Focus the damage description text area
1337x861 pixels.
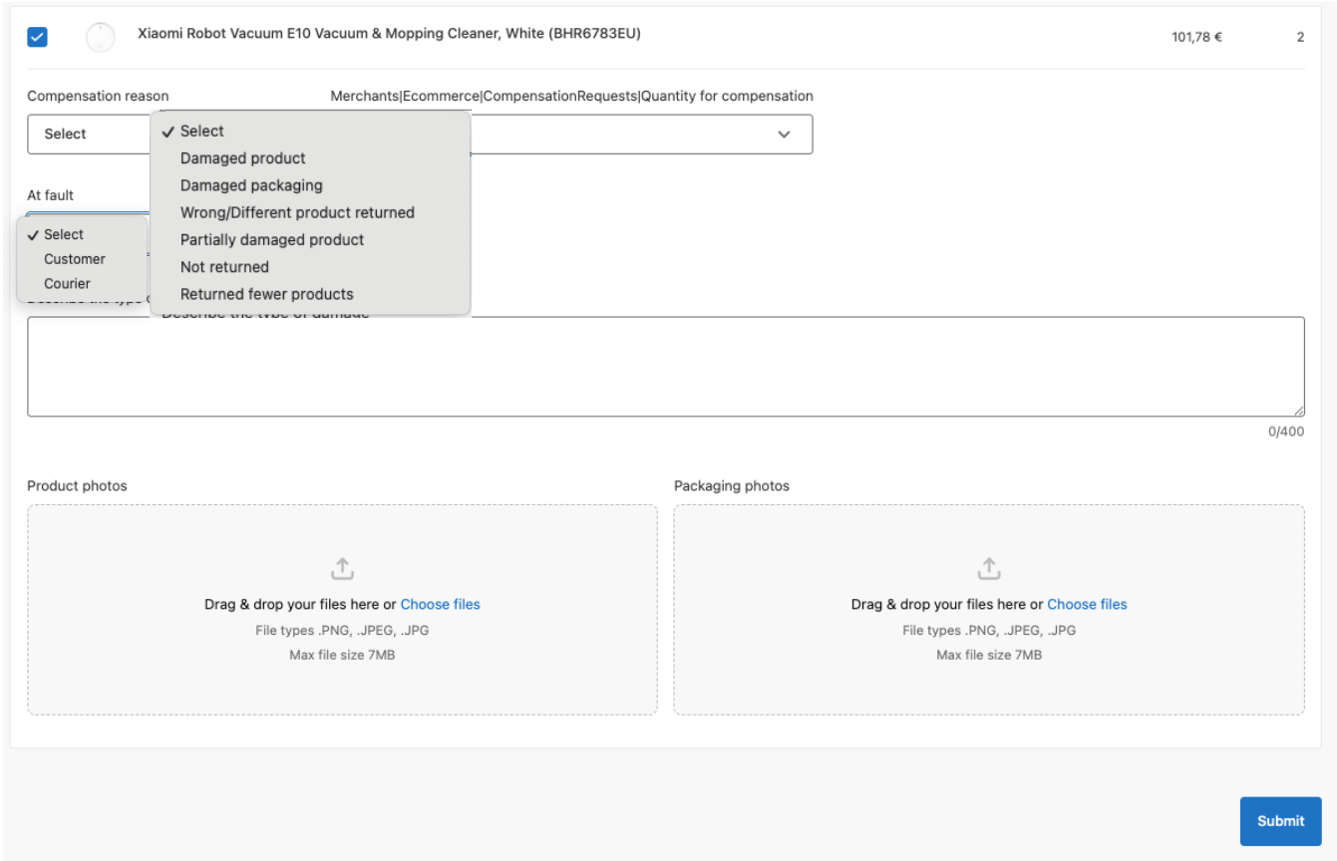tap(666, 367)
